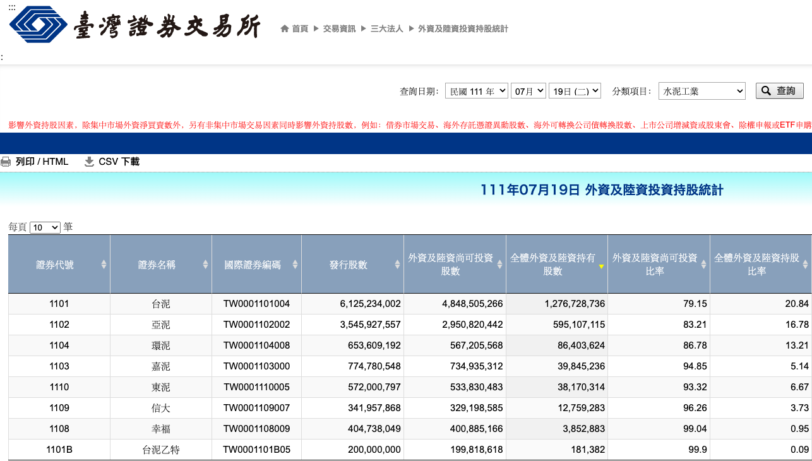
Task: Click the security name 亞泥
Action: [x=161, y=325]
